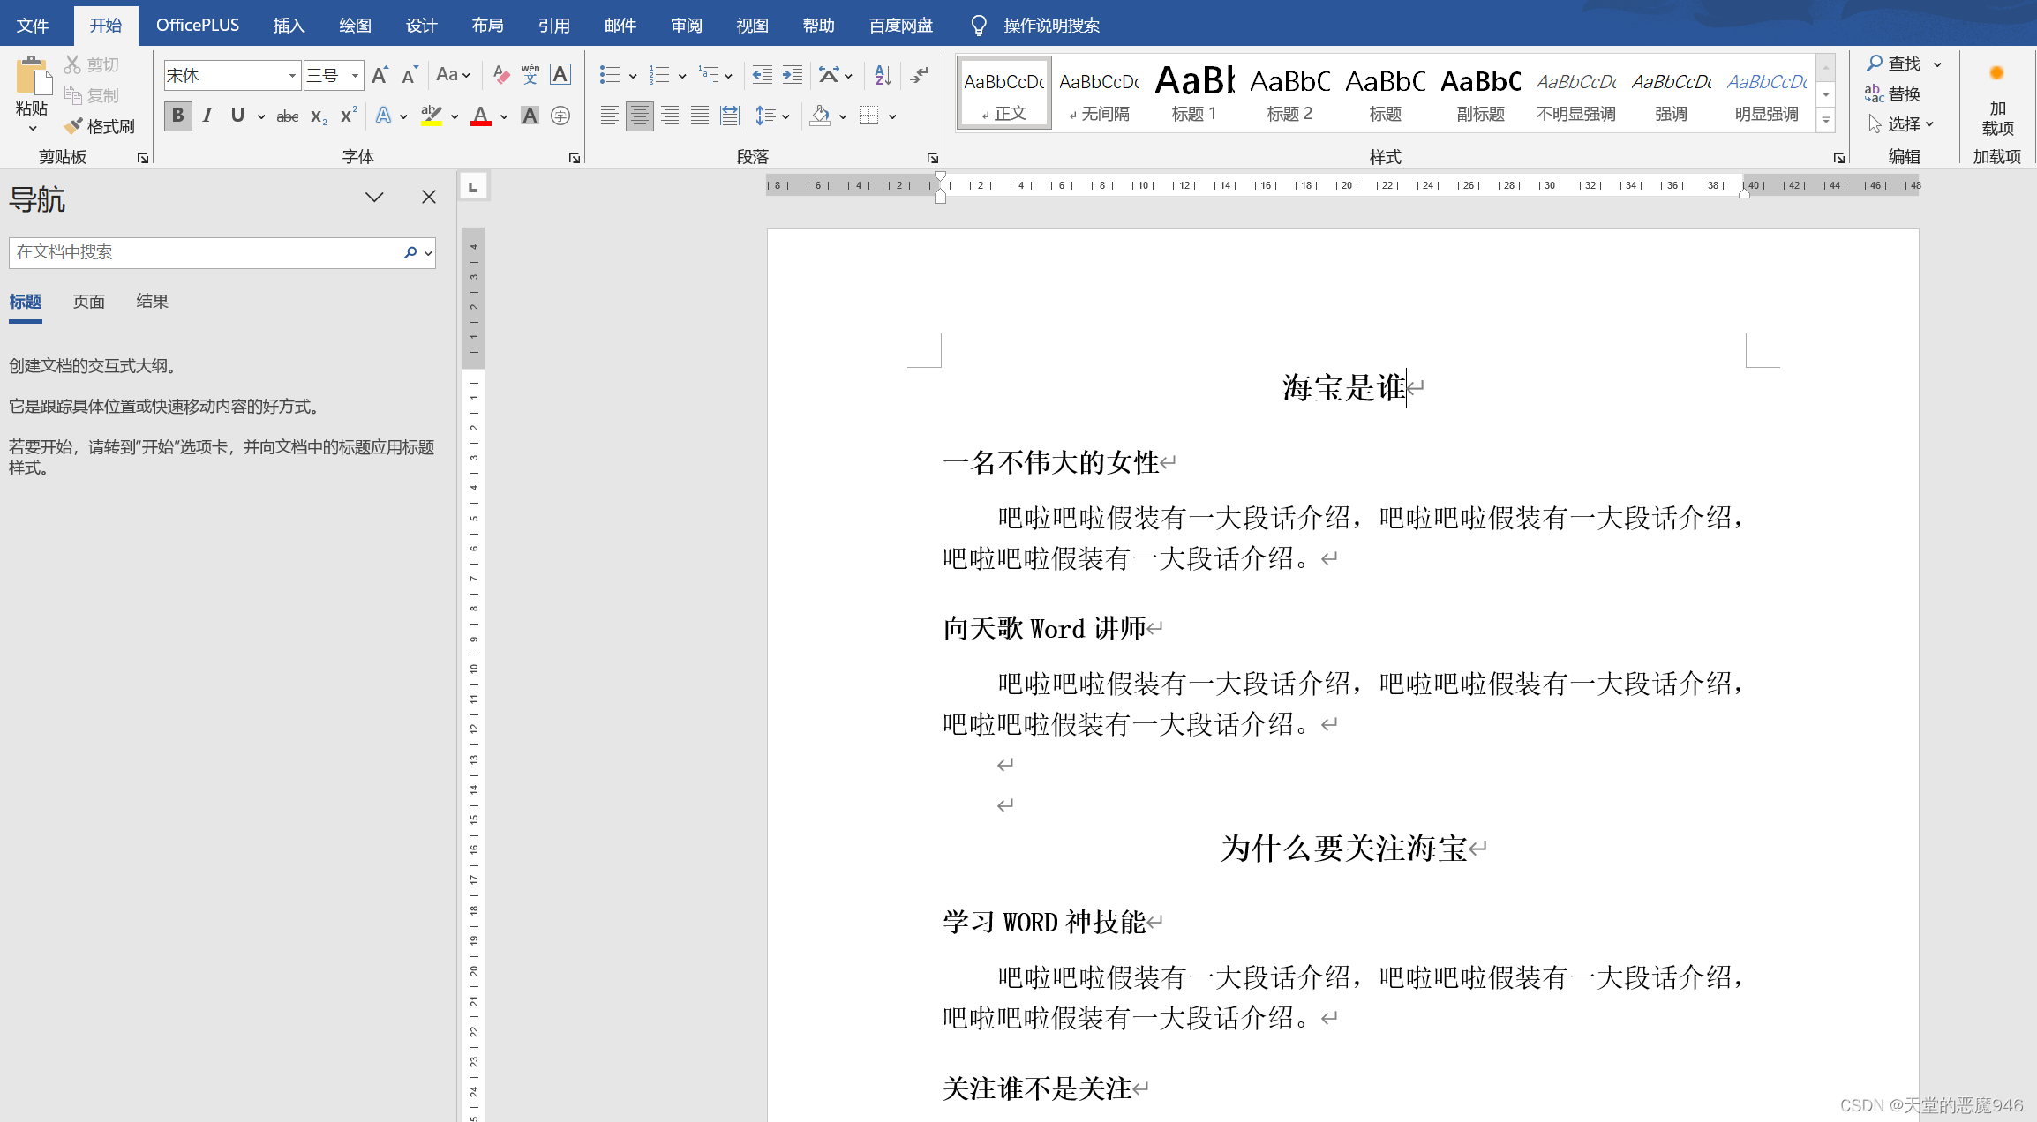Open the paragraph dialog launcher
This screenshot has height=1122, width=2037.
pos(933,158)
